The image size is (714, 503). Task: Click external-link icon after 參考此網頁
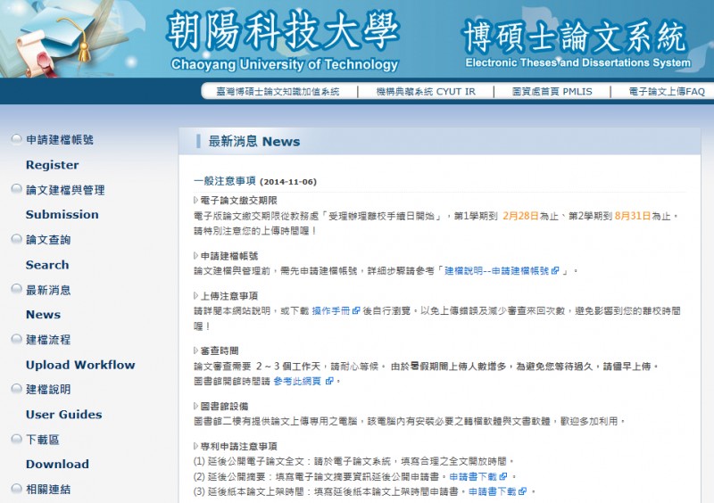329,381
